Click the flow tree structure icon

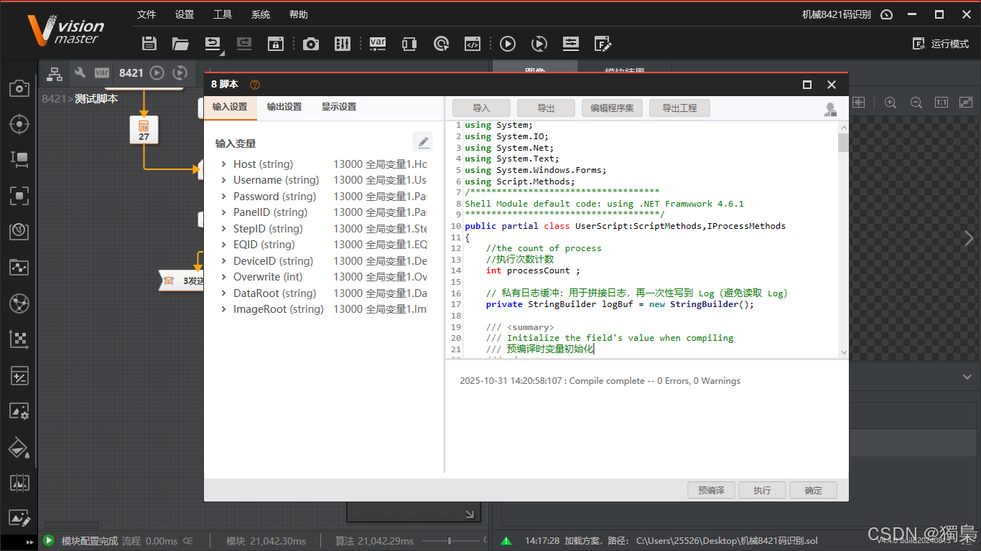[54, 72]
